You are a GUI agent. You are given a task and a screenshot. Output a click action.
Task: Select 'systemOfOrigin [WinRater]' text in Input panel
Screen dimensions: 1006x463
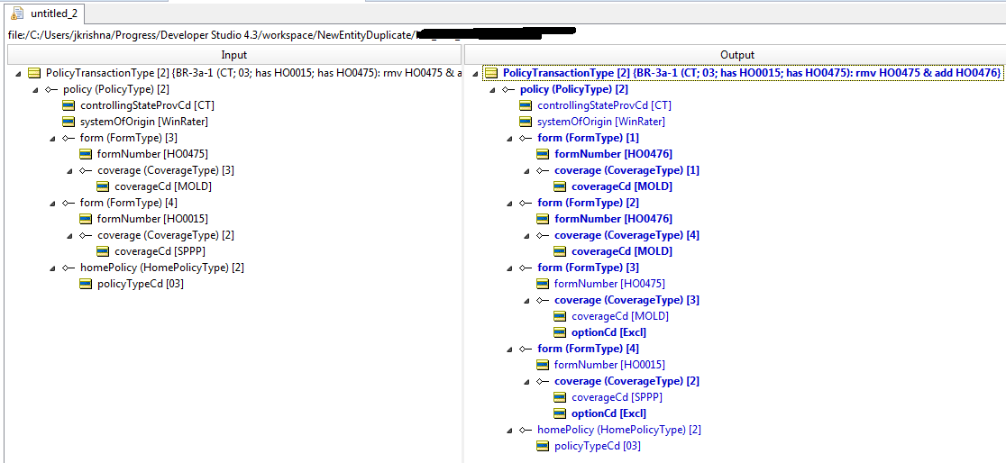click(144, 122)
